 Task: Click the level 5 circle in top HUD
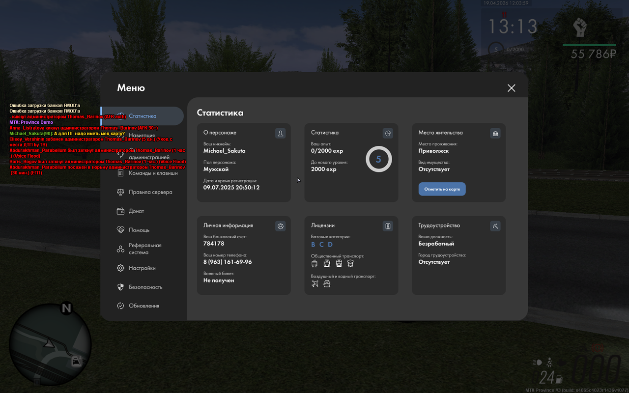[x=496, y=49]
